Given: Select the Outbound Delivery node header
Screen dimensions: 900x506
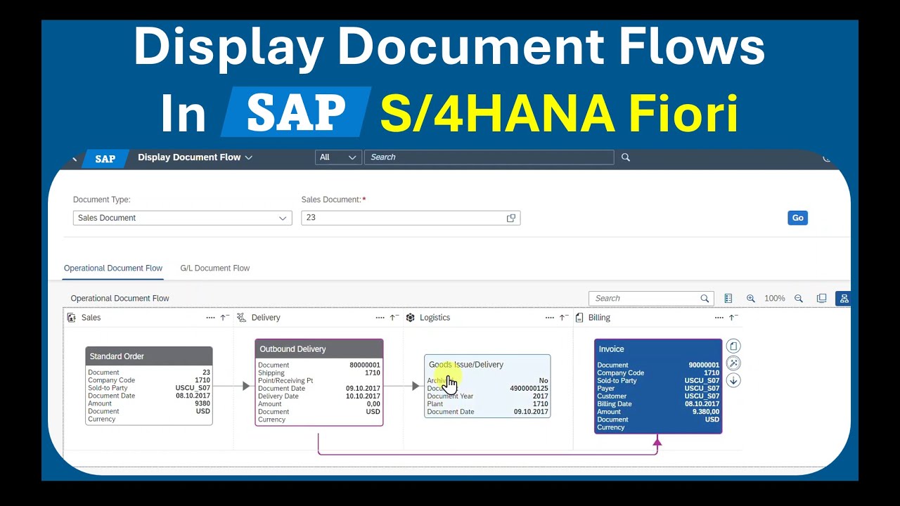Looking at the screenshot, I should click(x=319, y=349).
